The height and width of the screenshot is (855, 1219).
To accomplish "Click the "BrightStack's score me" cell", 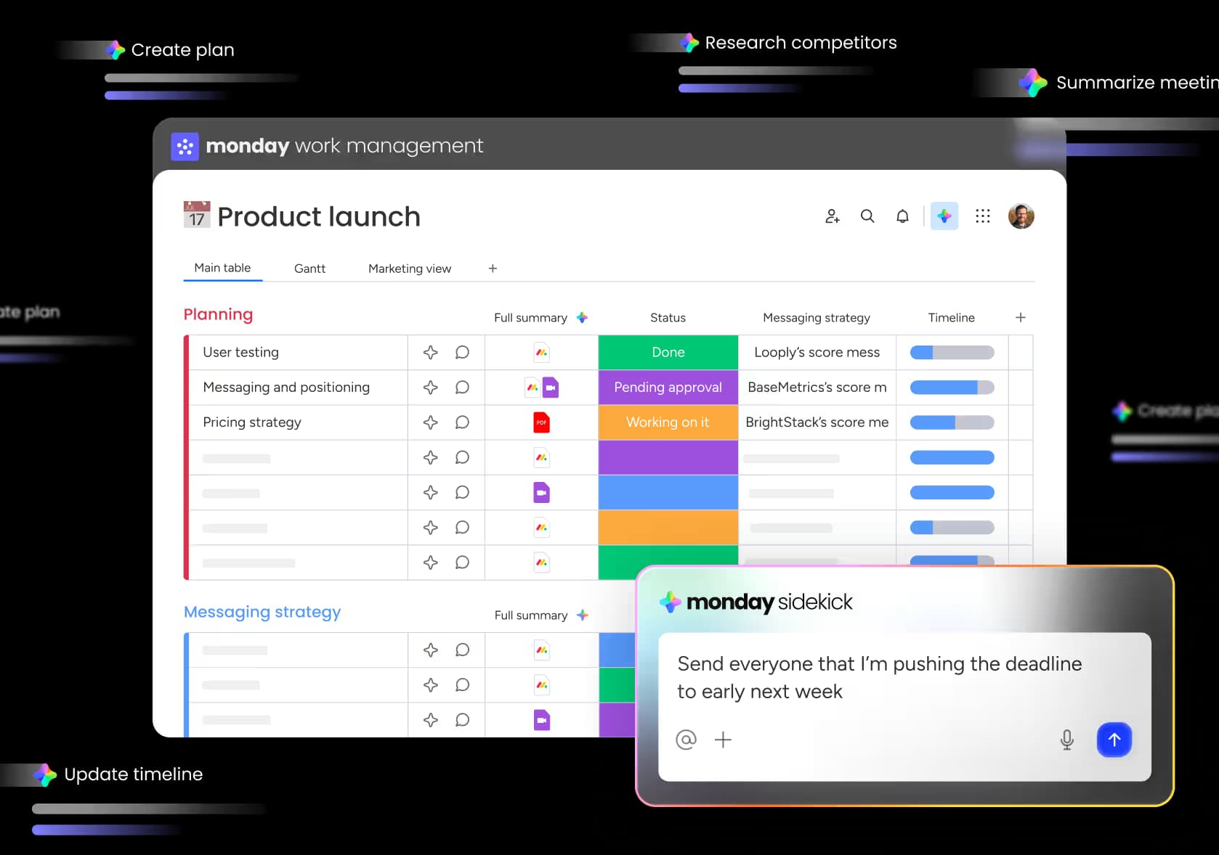I will [x=817, y=422].
